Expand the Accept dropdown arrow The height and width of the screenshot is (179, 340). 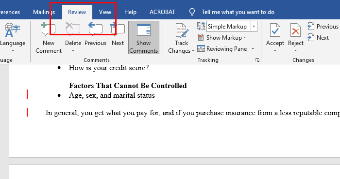click(x=275, y=51)
